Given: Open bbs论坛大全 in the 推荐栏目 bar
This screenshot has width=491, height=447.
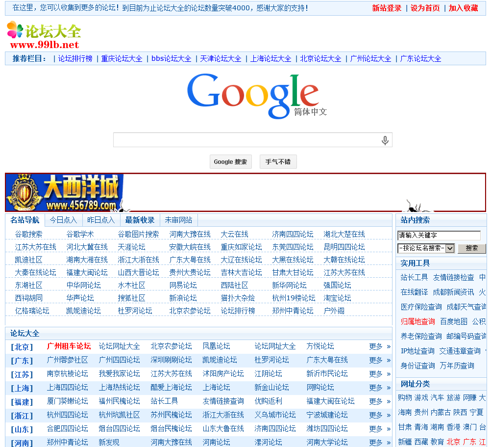Looking at the screenshot, I should [x=172, y=58].
